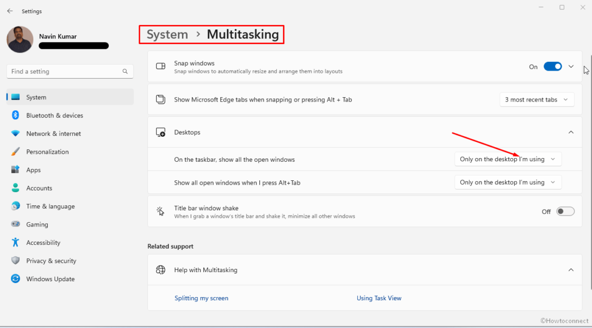This screenshot has height=328, width=592.
Task: Click 'Related support' heading
Action: click(x=170, y=246)
